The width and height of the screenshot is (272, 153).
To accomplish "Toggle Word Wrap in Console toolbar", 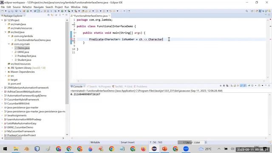I will click(238, 86).
